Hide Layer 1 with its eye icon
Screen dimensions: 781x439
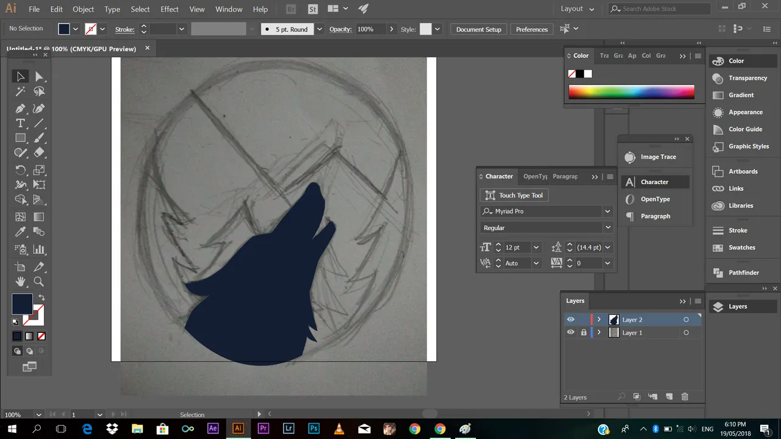click(570, 332)
